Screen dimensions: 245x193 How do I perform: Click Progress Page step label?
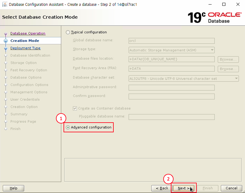click(23, 121)
